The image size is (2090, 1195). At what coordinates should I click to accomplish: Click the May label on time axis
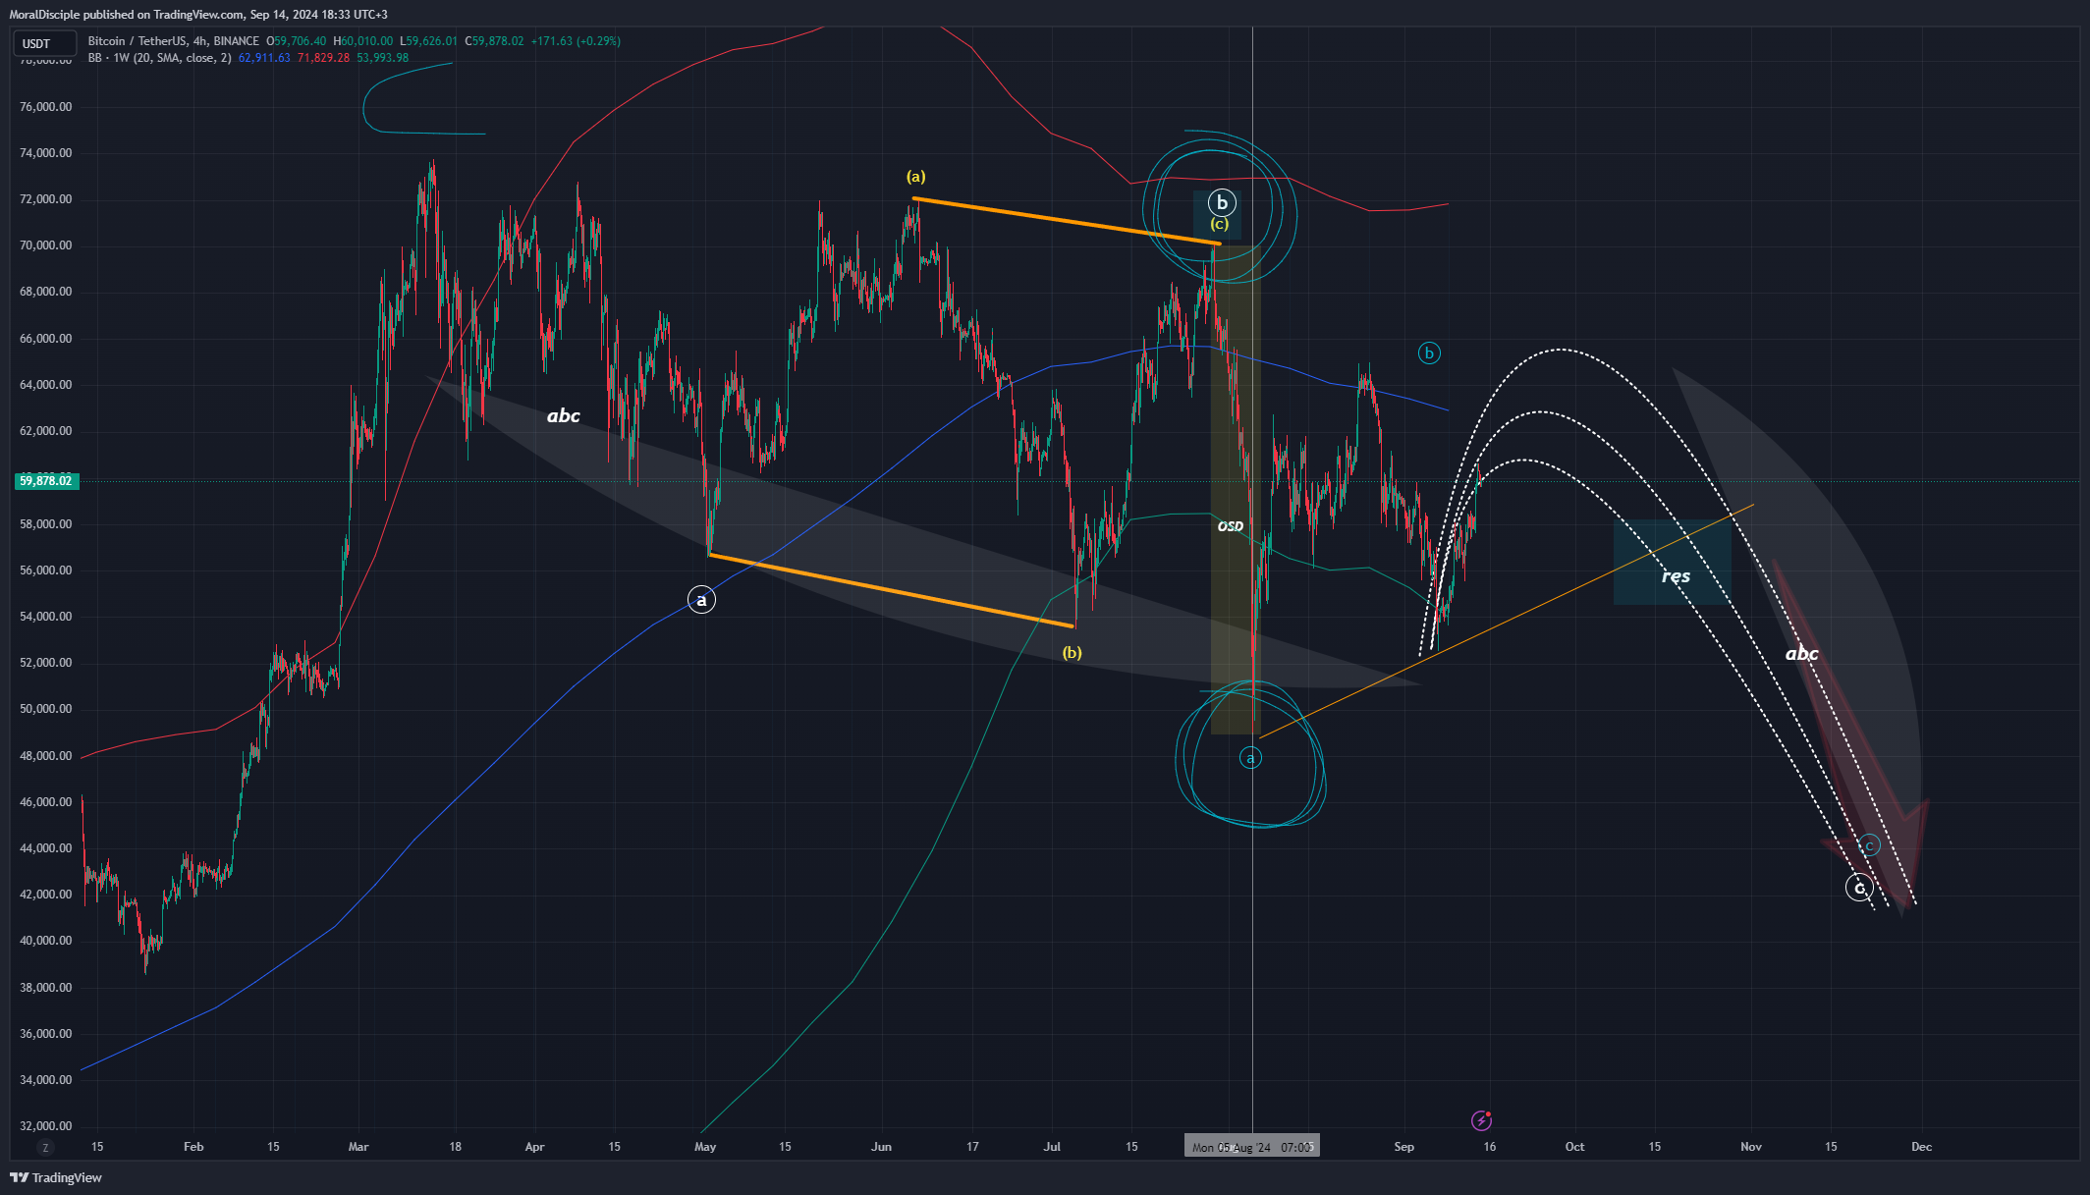pos(705,1147)
